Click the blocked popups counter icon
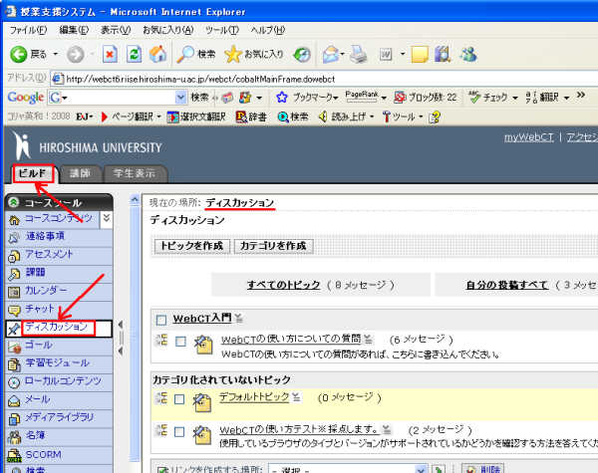Viewport: 598px width, 473px height. [x=400, y=98]
